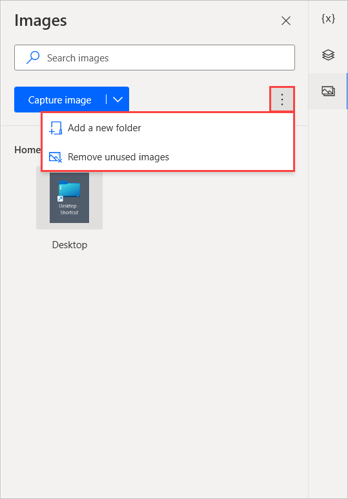Click the Capture image button

pyautogui.click(x=60, y=100)
